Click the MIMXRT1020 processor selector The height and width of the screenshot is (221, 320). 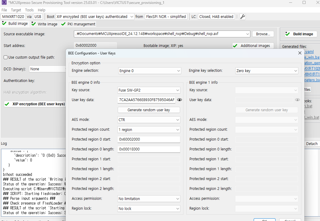coord(13,17)
